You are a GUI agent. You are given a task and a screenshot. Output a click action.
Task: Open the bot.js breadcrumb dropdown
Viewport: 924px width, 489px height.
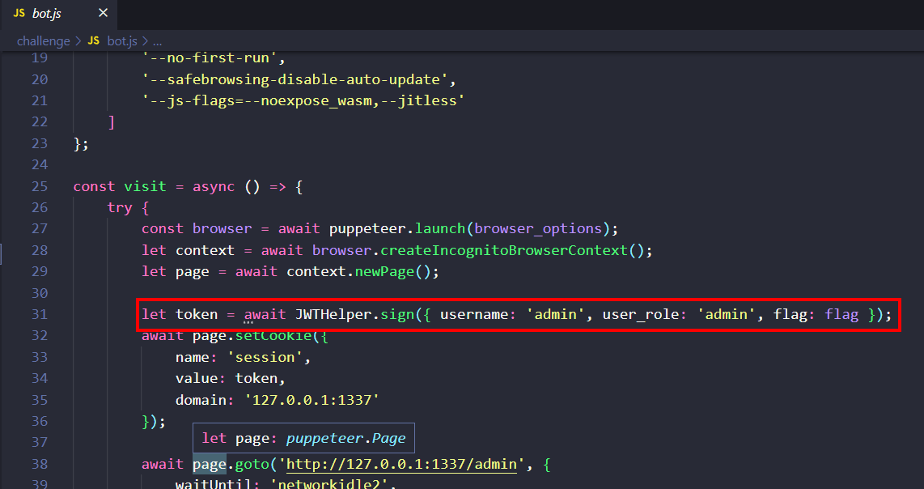[121, 40]
